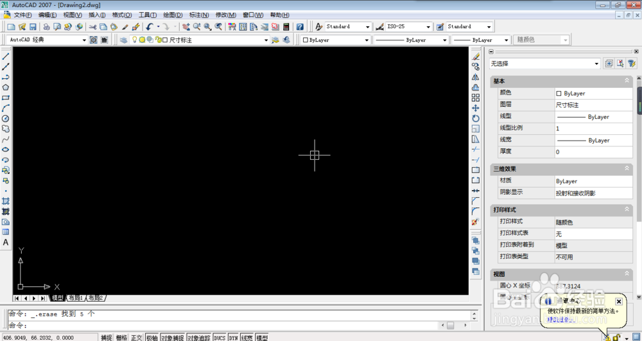Open the Table tool
This screenshot has width=642, height=341.
(6, 232)
